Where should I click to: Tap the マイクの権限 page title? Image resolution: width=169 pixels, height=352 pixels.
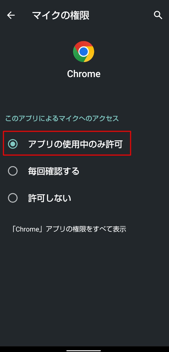pos(61,15)
